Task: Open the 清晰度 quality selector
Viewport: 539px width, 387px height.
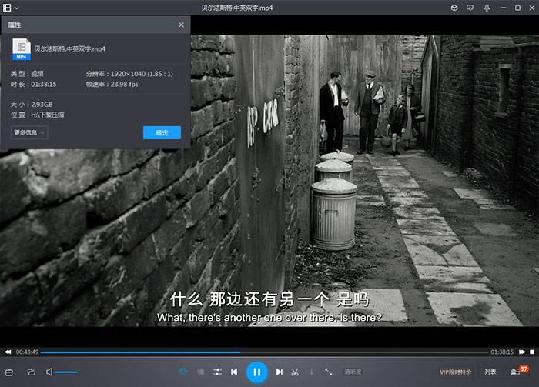Action: coord(353,372)
